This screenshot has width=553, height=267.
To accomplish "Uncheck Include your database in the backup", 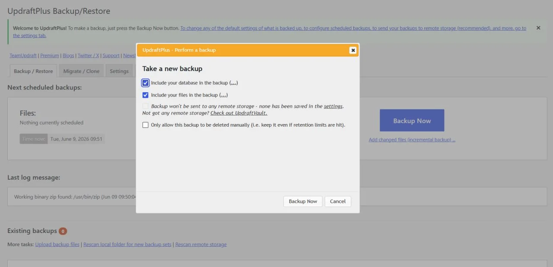I will click(x=146, y=83).
